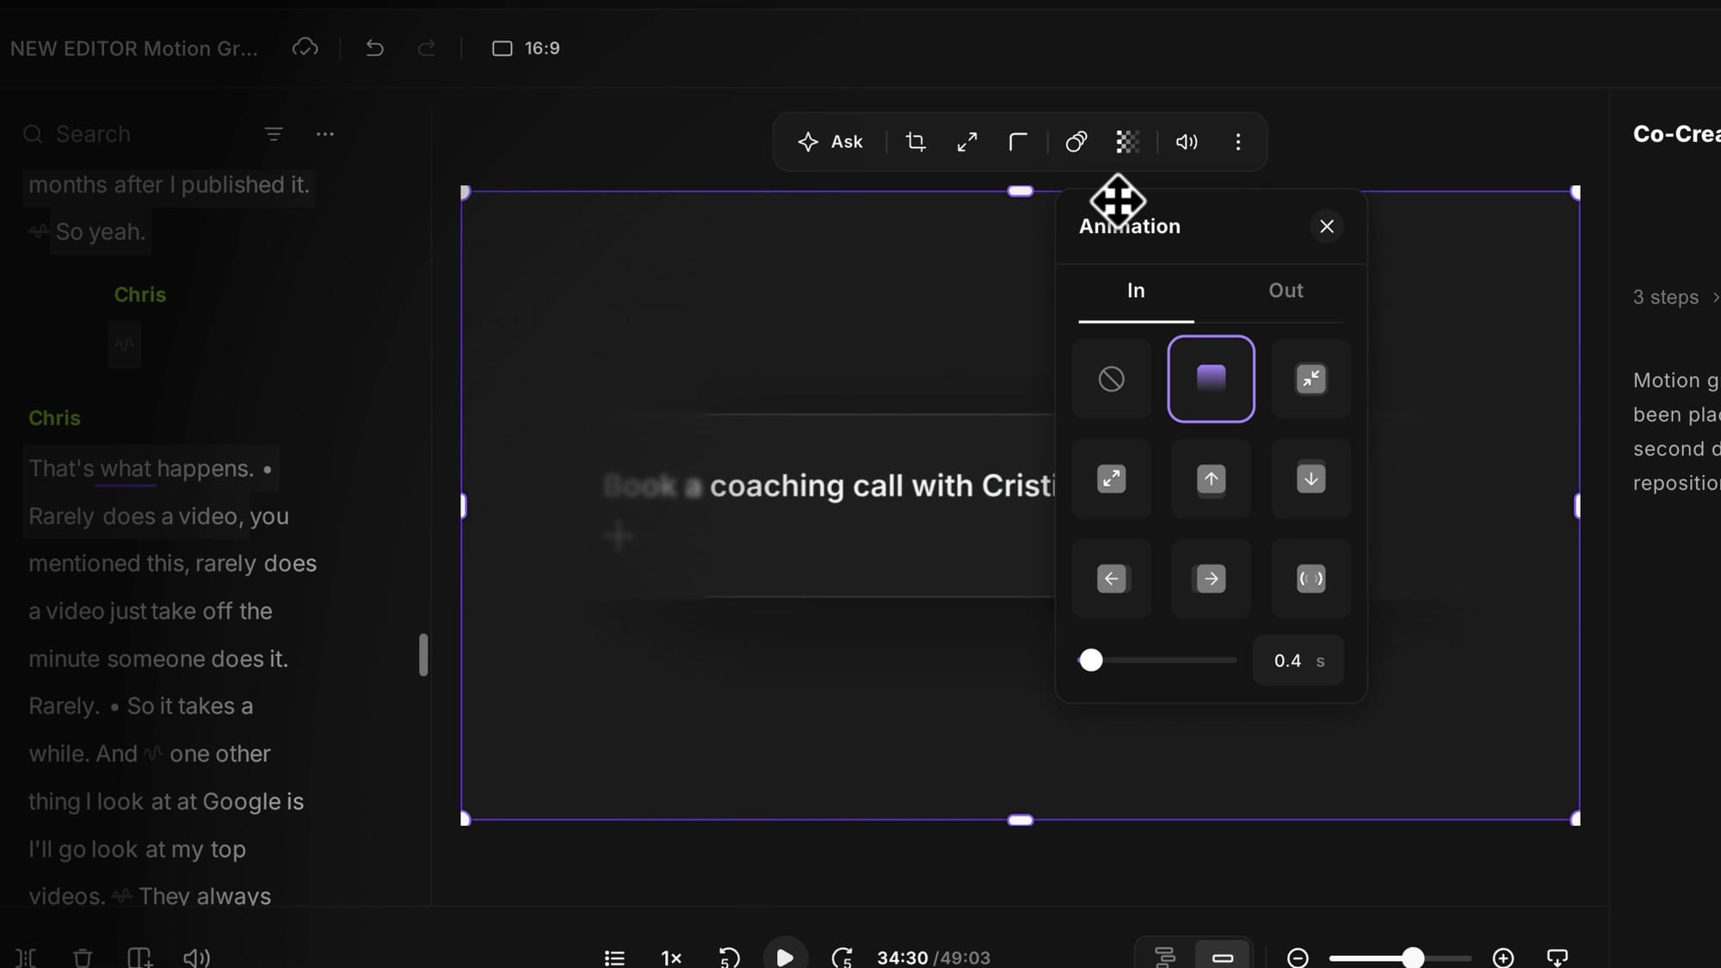Select the slide right animation preset
The image size is (1721, 968).
pos(1211,578)
